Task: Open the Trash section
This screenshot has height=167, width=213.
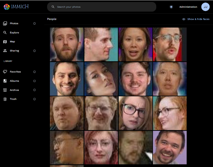Action: (x=13, y=99)
